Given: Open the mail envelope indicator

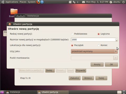Looking at the screenshot, I should click(83, 2).
